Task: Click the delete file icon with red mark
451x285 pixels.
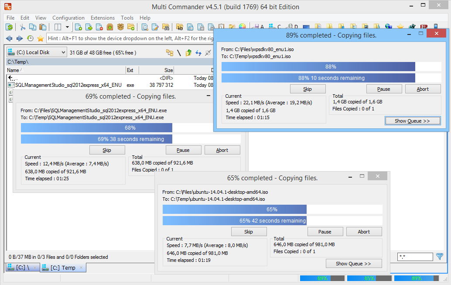Action: (99, 27)
